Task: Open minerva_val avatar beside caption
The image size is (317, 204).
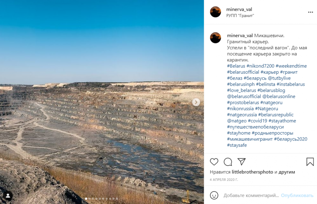Action: [215, 37]
